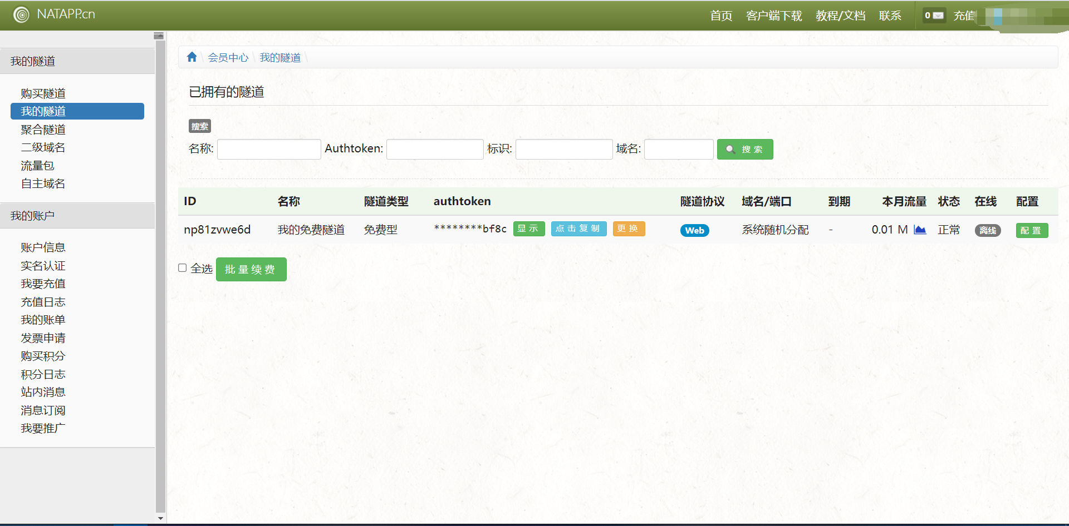This screenshot has height=526, width=1069.
Task: Click the NATAPP.cn spiral logo icon
Action: tap(21, 14)
